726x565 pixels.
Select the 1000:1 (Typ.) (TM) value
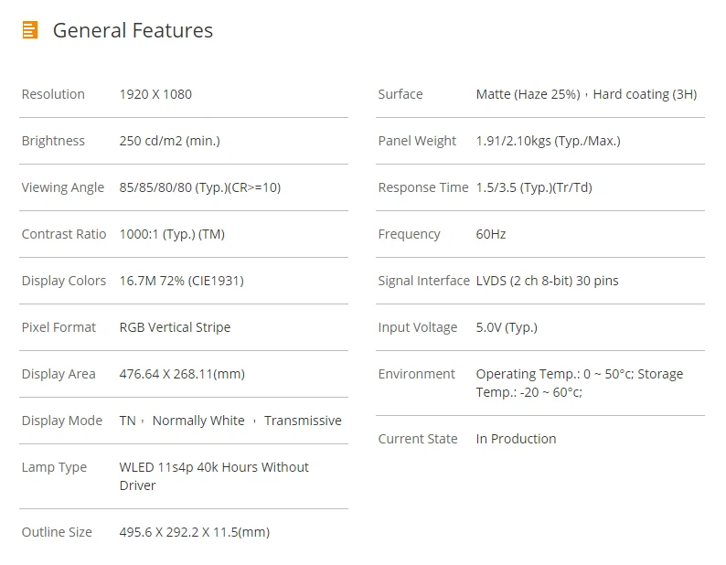pyautogui.click(x=172, y=234)
